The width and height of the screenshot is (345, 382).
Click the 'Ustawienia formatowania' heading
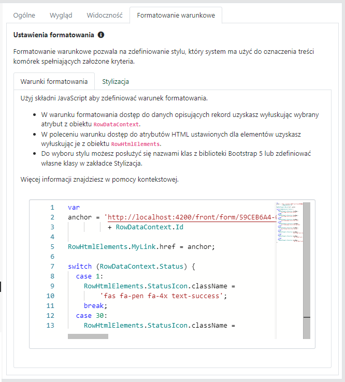[54, 35]
